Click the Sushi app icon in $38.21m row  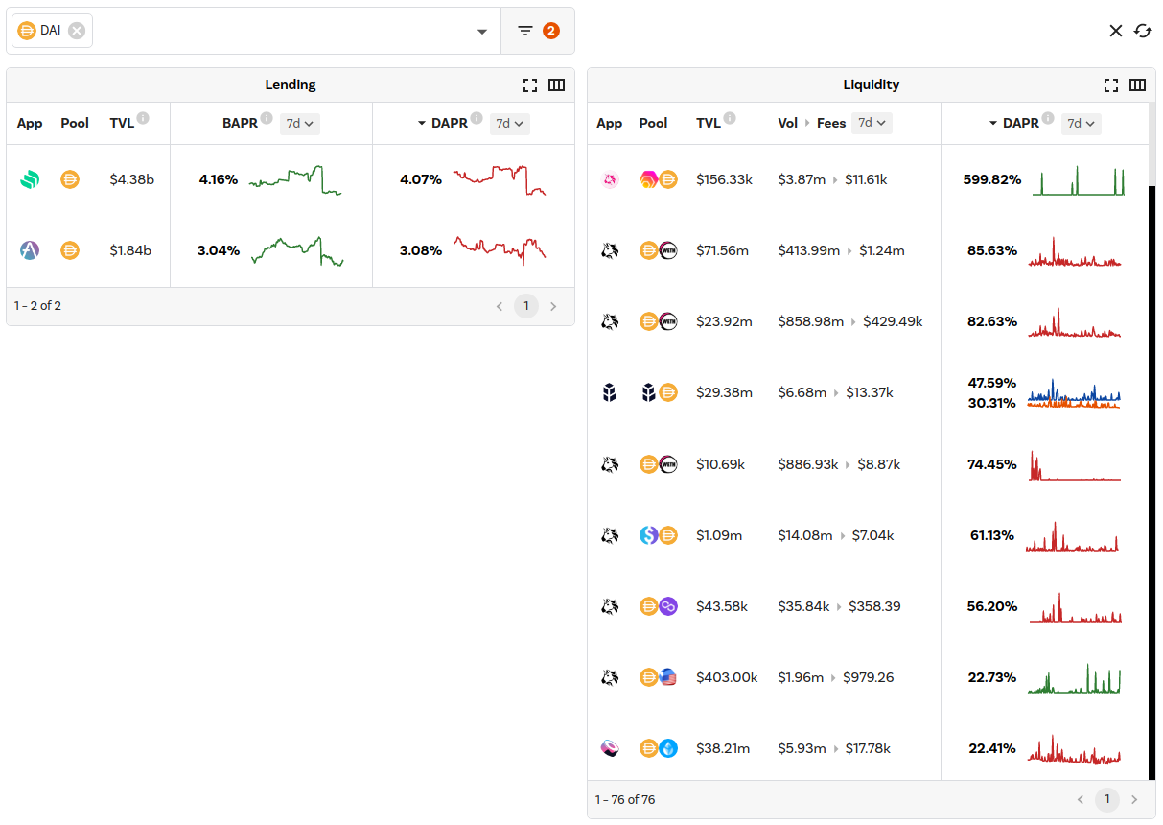click(x=609, y=748)
